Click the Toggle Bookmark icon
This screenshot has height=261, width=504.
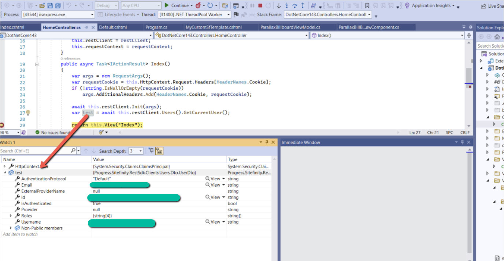point(367,5)
